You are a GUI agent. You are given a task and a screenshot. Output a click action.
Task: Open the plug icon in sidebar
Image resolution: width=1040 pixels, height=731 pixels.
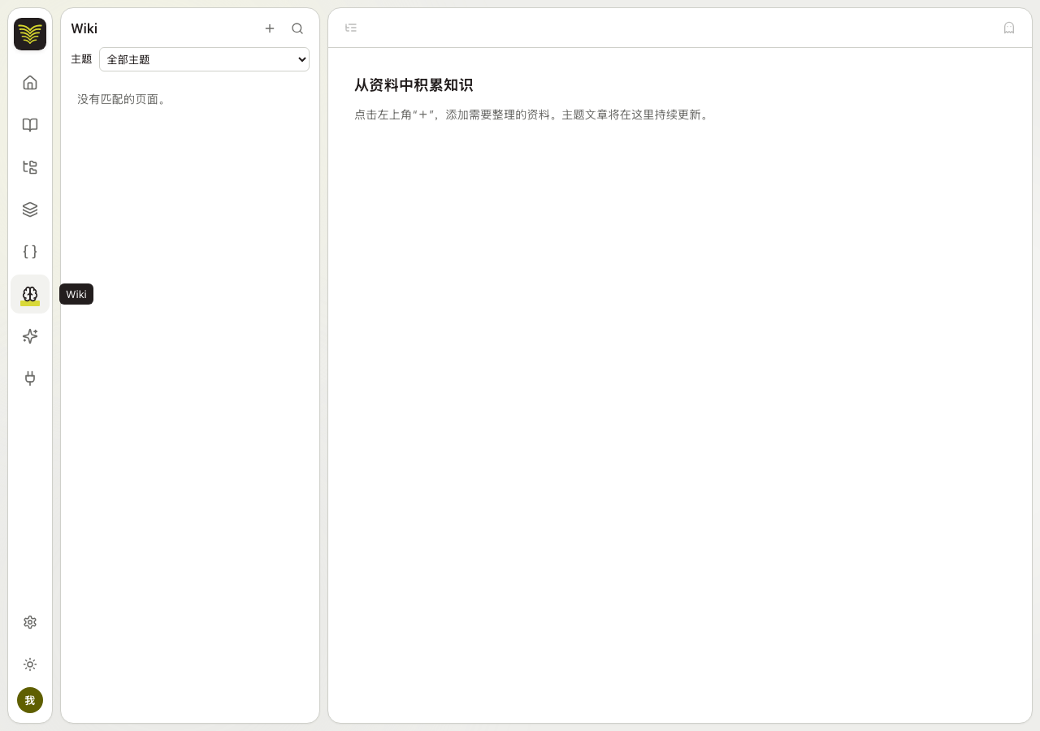pos(30,378)
